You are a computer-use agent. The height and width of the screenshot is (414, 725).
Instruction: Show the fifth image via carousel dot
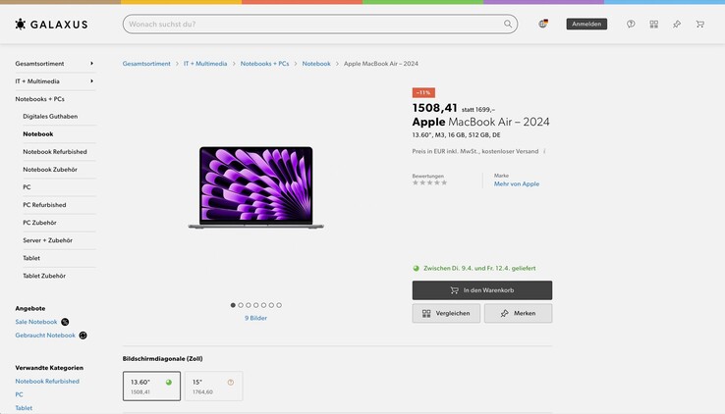[263, 305]
